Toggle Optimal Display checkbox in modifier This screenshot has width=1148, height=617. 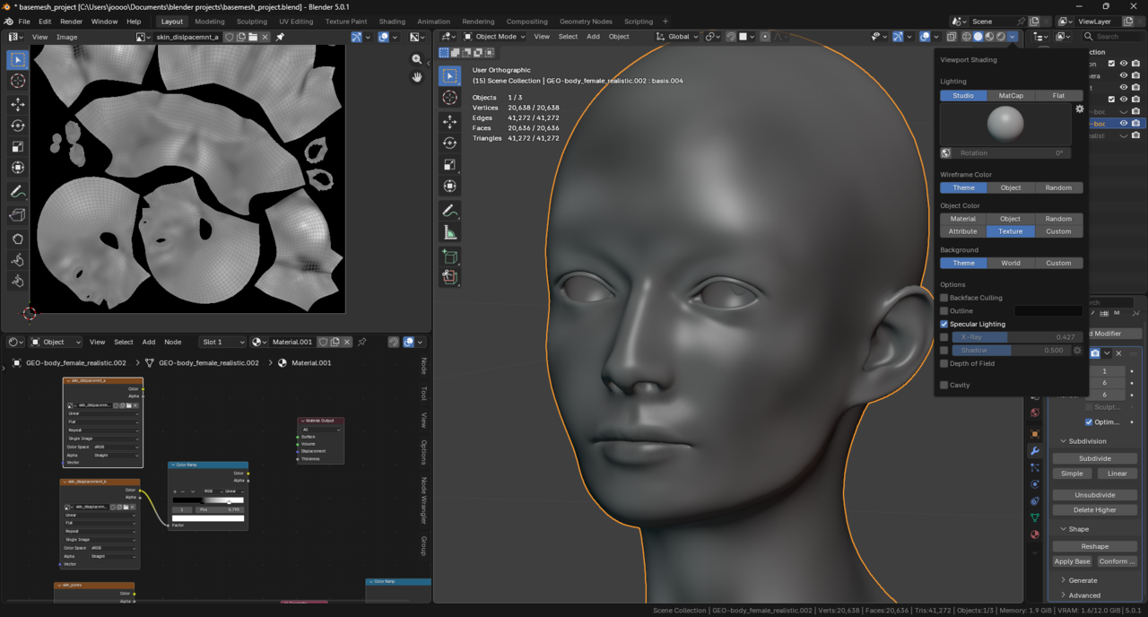(x=1089, y=421)
